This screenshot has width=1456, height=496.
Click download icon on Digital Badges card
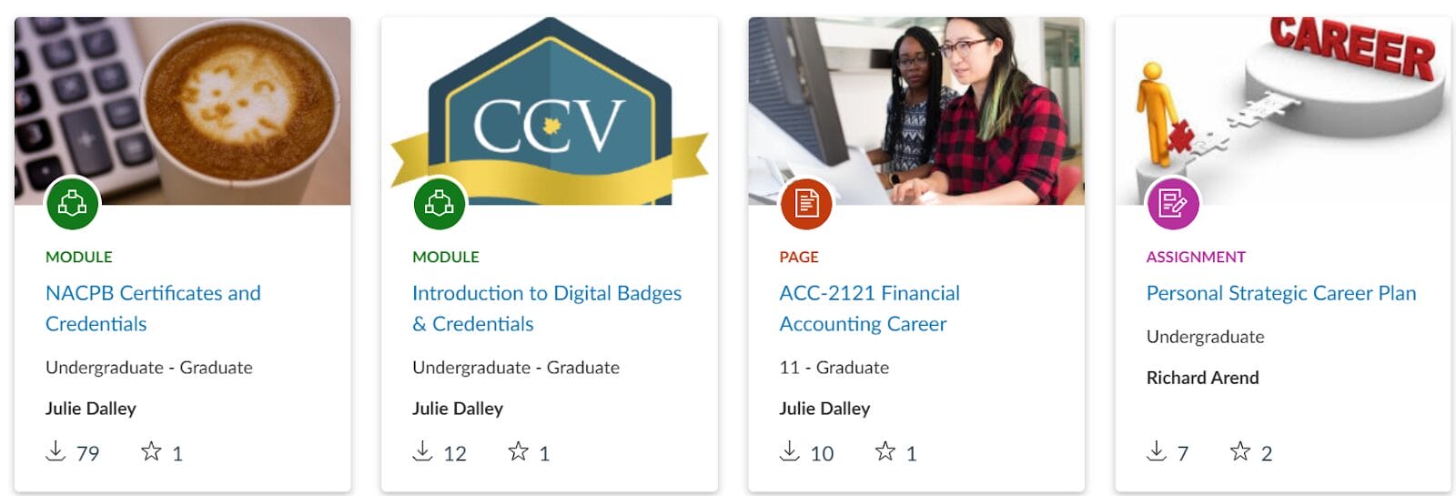(x=422, y=451)
